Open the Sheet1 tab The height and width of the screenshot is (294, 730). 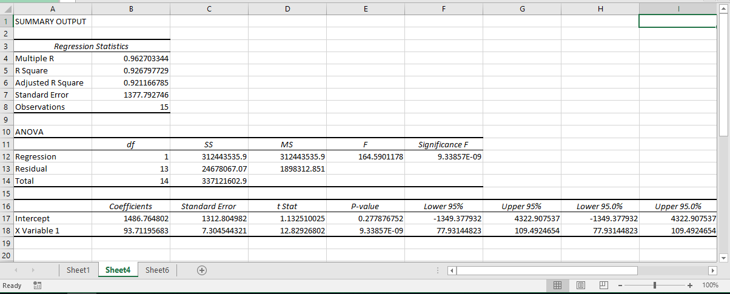click(78, 270)
